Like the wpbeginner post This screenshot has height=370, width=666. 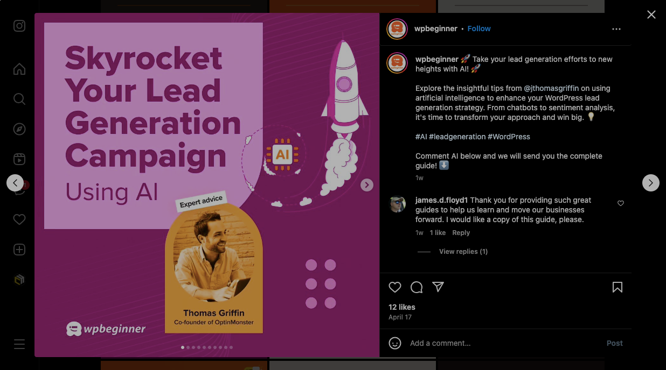point(395,287)
